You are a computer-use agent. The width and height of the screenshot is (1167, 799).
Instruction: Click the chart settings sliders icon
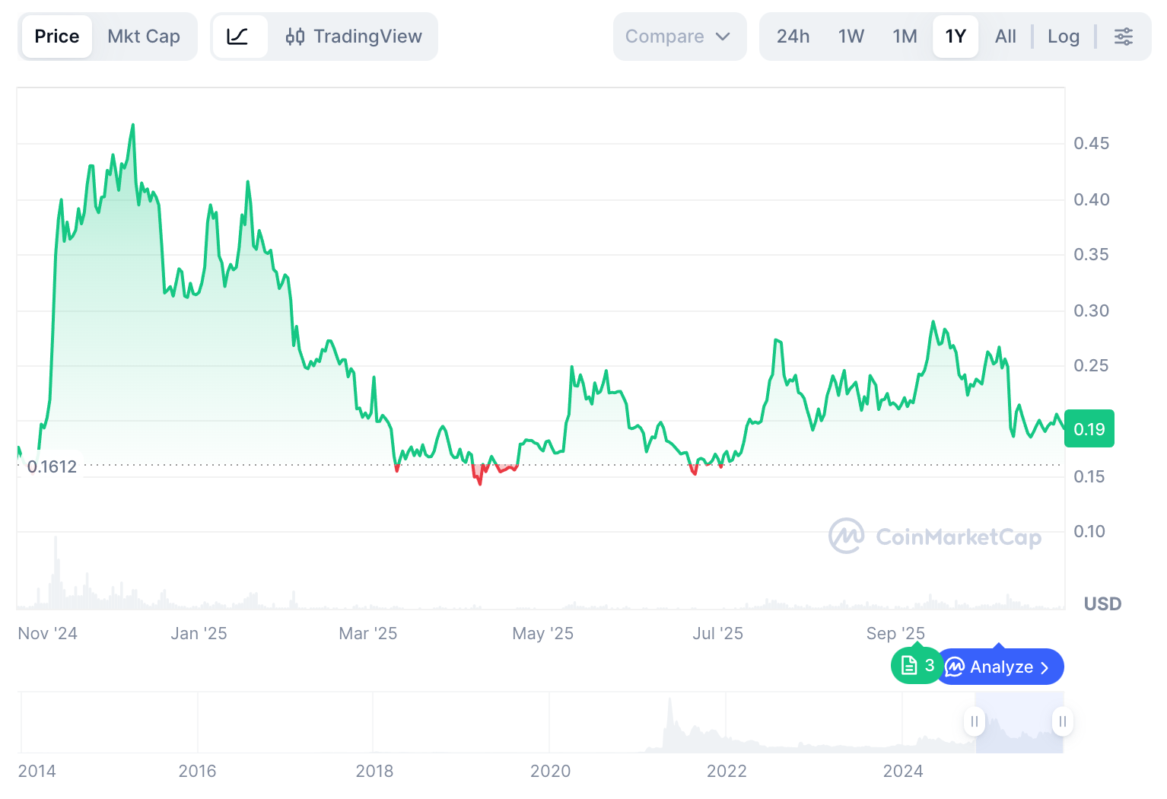pyautogui.click(x=1124, y=36)
